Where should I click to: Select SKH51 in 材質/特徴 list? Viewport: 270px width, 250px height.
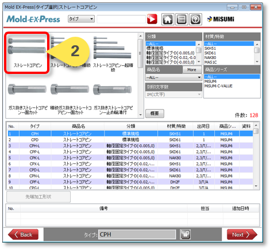[229, 48]
